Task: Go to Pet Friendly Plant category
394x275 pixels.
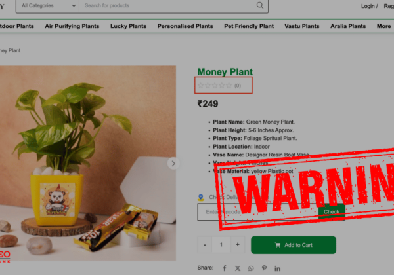Action: coord(249,26)
